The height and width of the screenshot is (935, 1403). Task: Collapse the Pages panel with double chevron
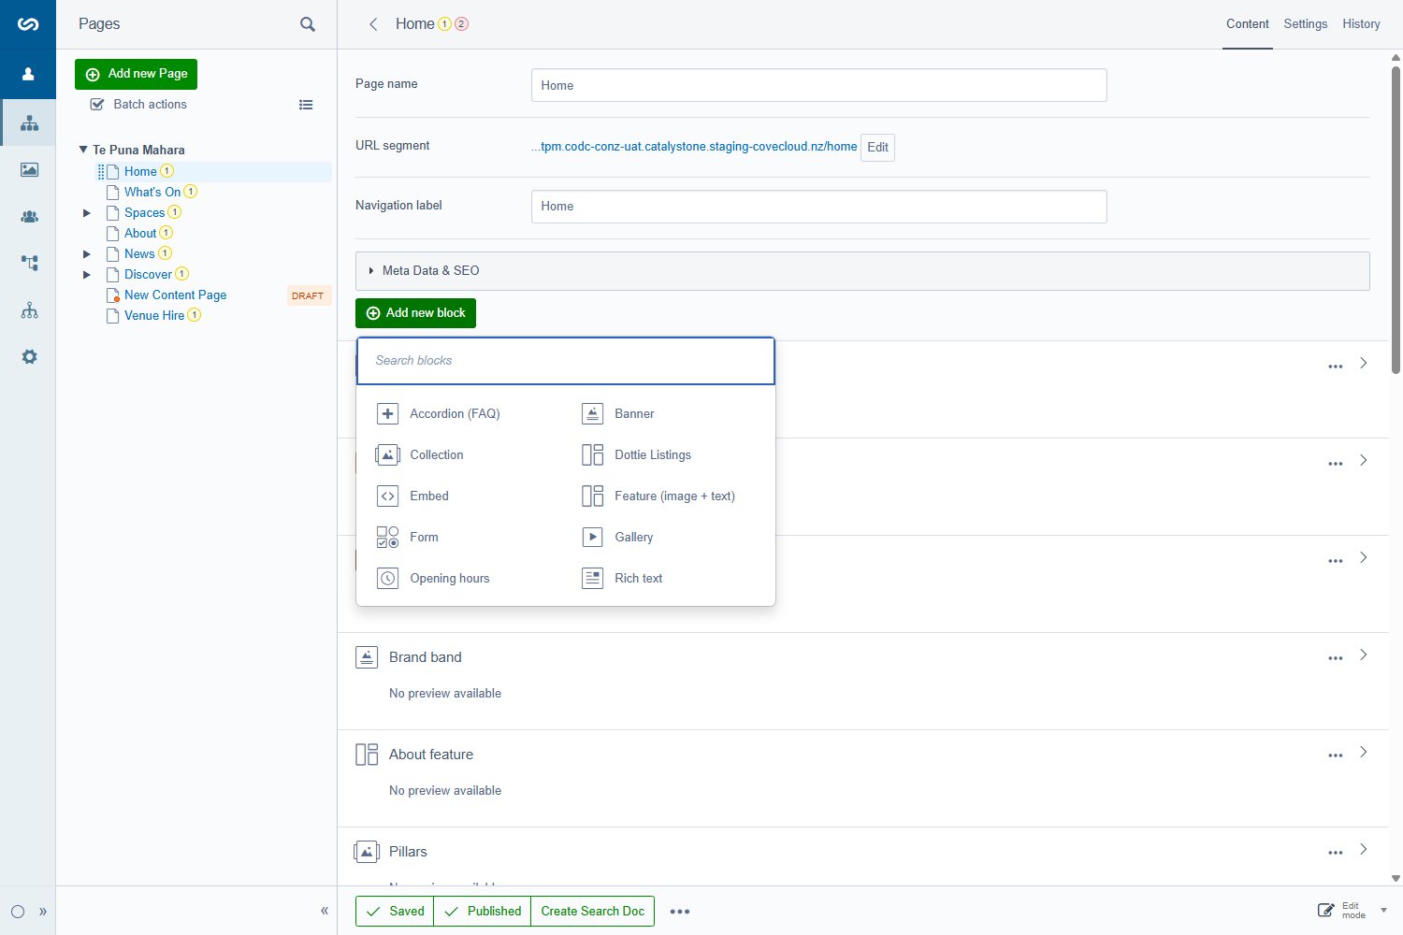tap(325, 911)
